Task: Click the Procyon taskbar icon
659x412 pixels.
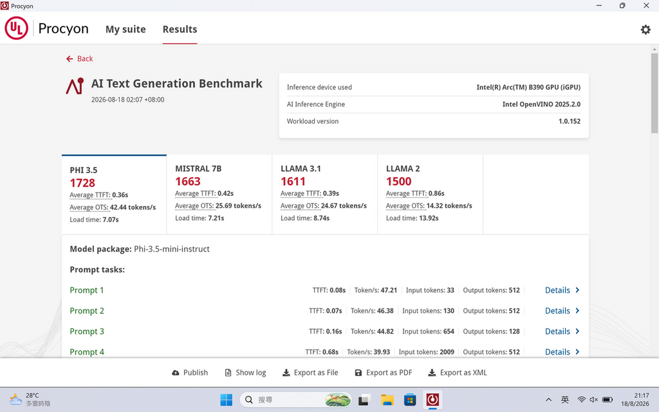Action: tap(432, 400)
